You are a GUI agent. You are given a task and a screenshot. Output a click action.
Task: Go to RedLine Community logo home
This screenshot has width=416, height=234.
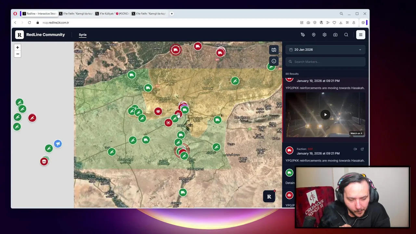(40, 35)
